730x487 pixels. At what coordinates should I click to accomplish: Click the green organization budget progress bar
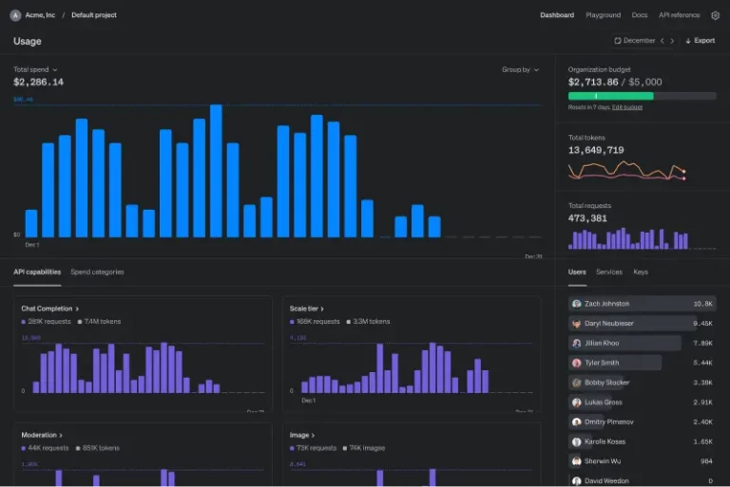pos(610,96)
